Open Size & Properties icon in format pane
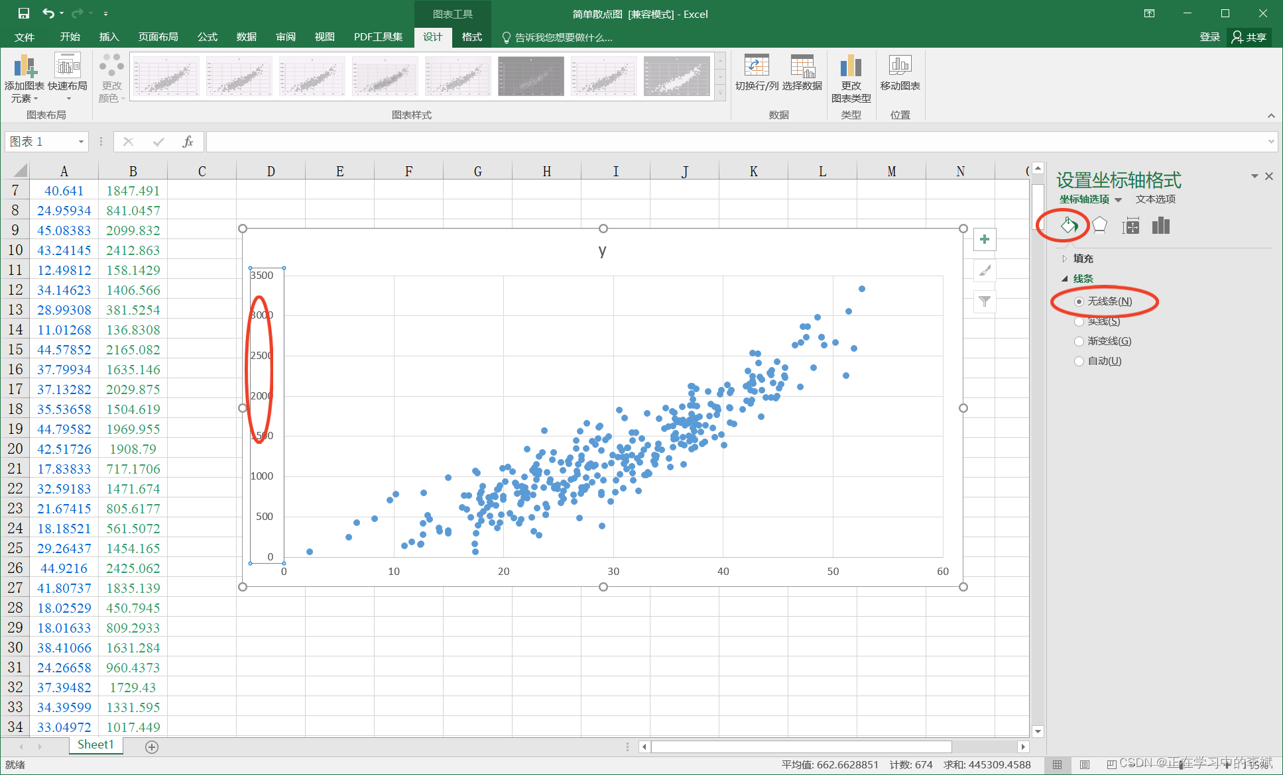The height and width of the screenshot is (775, 1283). click(1130, 226)
